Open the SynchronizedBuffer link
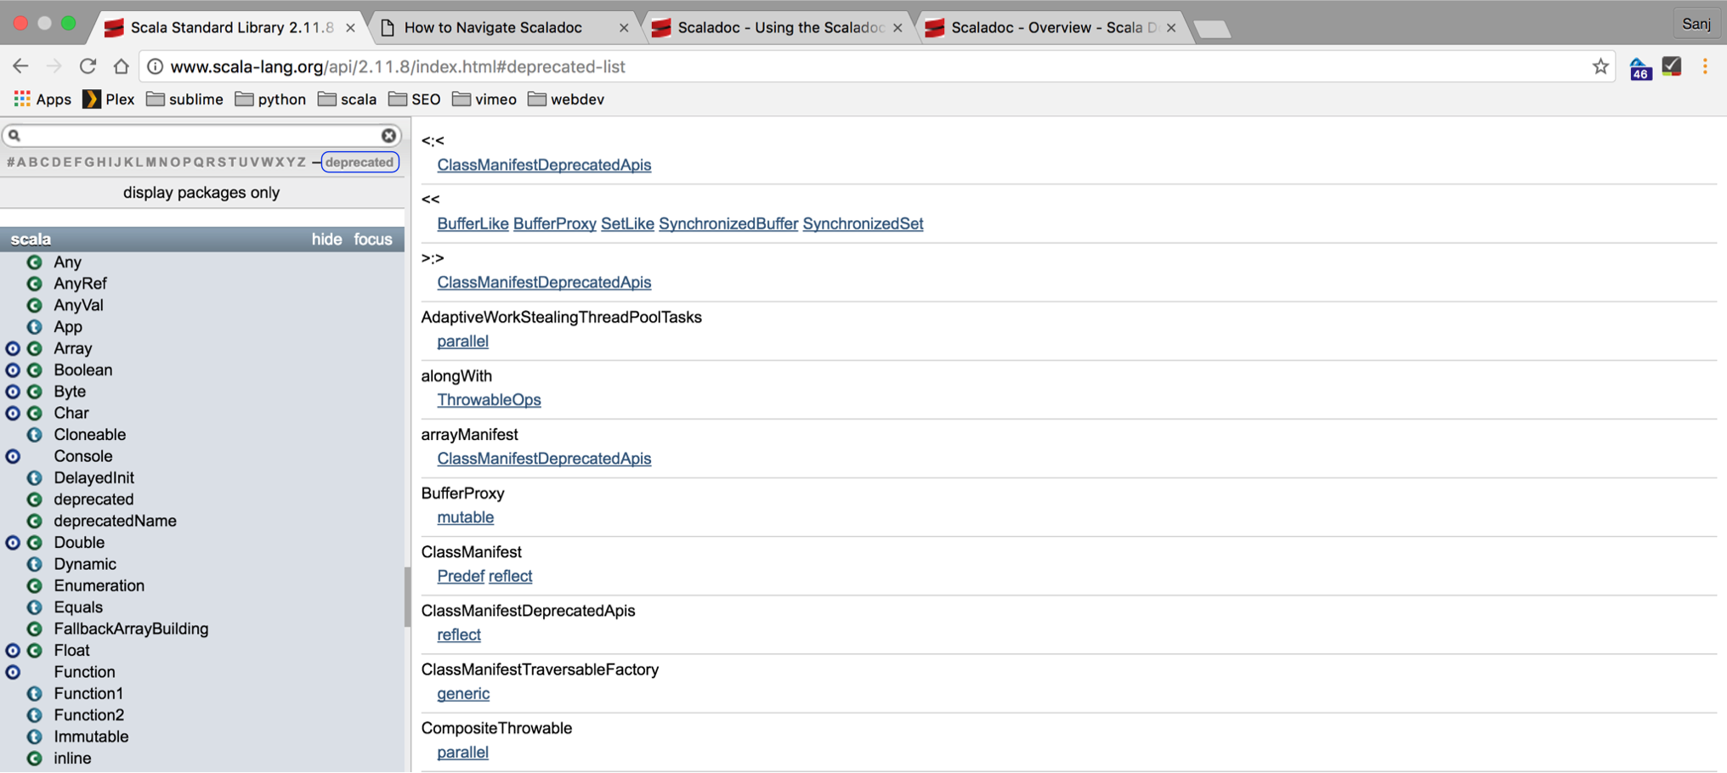The height and width of the screenshot is (773, 1727). pyautogui.click(x=728, y=224)
